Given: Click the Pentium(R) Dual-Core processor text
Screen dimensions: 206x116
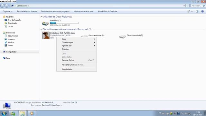Looking at the screenshot, I should tap(52, 105).
